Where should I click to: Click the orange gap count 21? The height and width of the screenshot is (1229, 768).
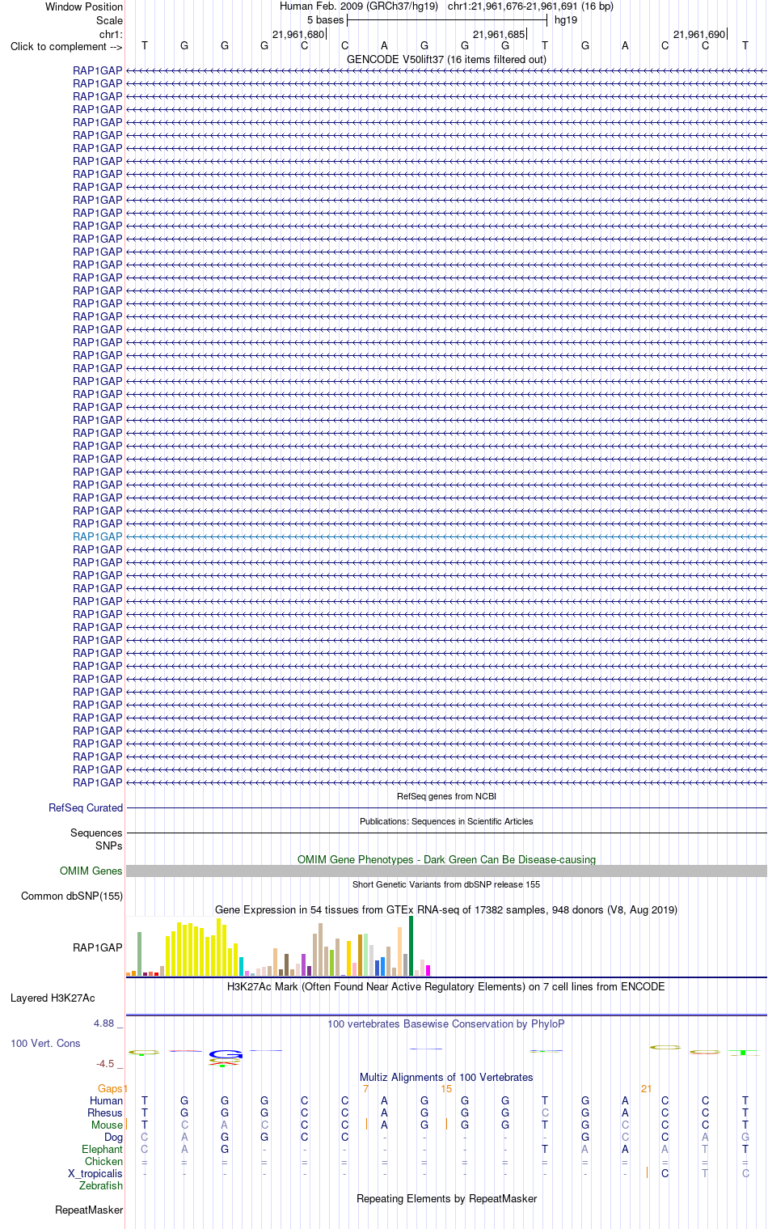pos(646,1088)
